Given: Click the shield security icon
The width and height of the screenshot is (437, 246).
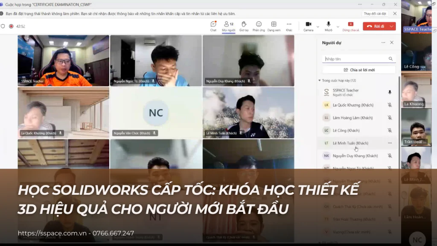Looking at the screenshot, I should 3,26.
